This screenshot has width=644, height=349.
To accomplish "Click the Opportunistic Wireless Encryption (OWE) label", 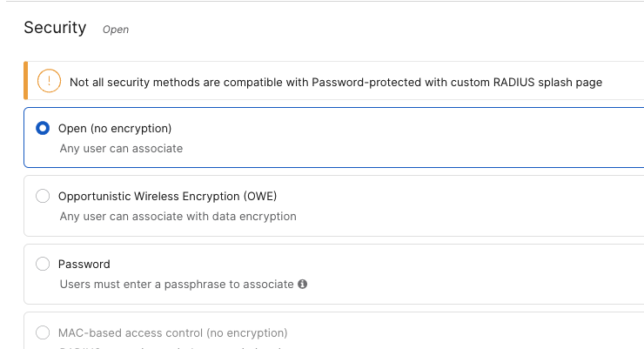I will 168,197.
